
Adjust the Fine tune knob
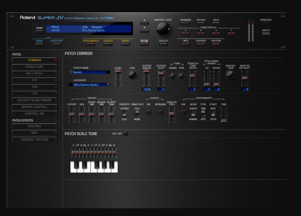(x=181, y=76)
